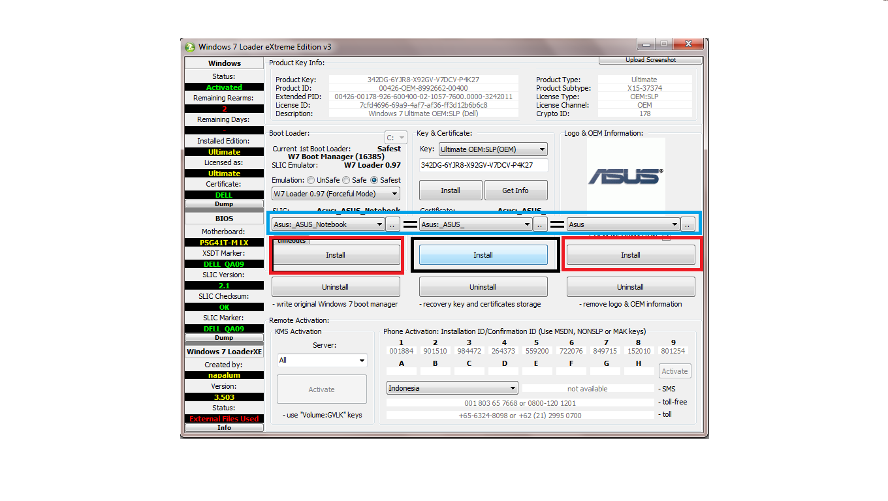Click browse button next to Asus logo dropdown

[688, 224]
